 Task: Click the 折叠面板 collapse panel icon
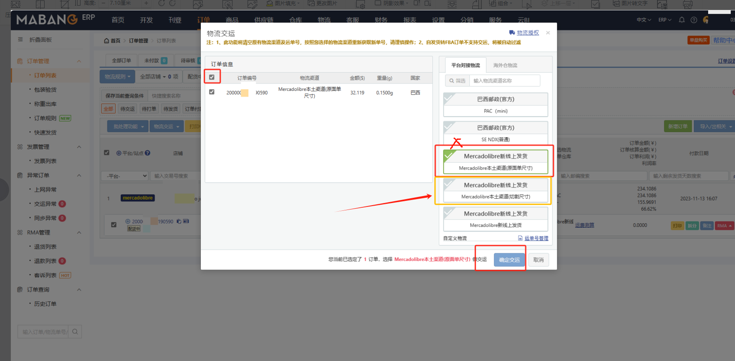coord(20,39)
